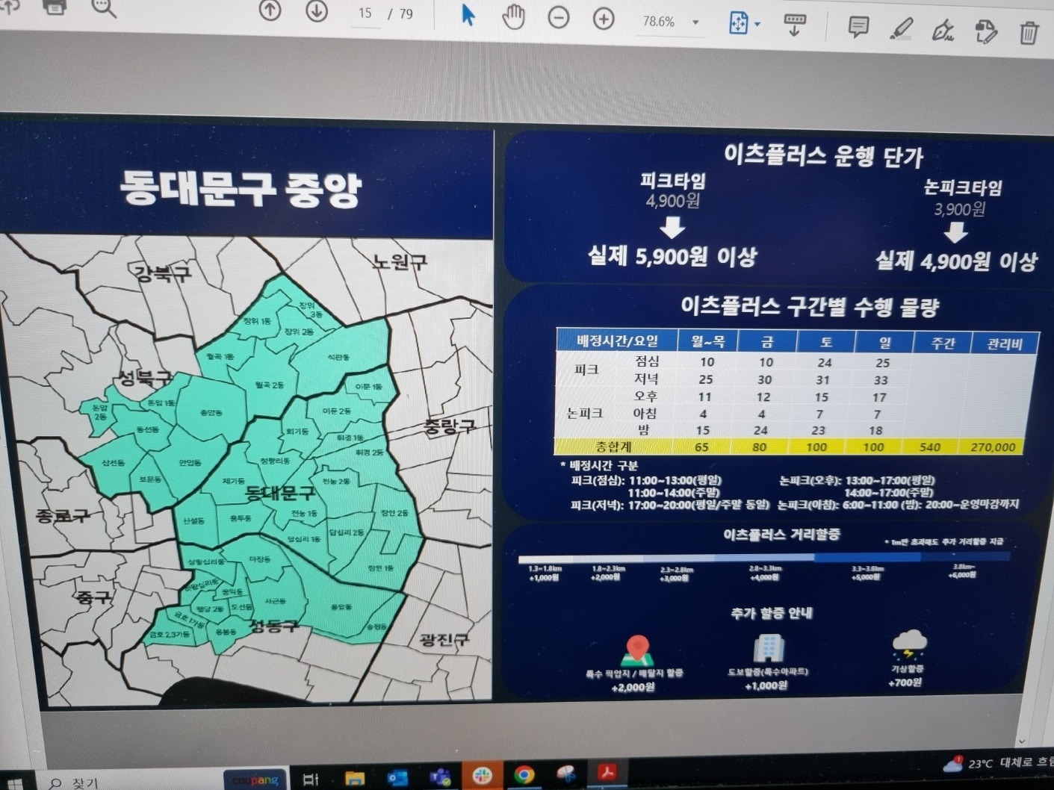The width and height of the screenshot is (1054, 790).
Task: Go to previous page with up arrow
Action: pyautogui.click(x=269, y=11)
